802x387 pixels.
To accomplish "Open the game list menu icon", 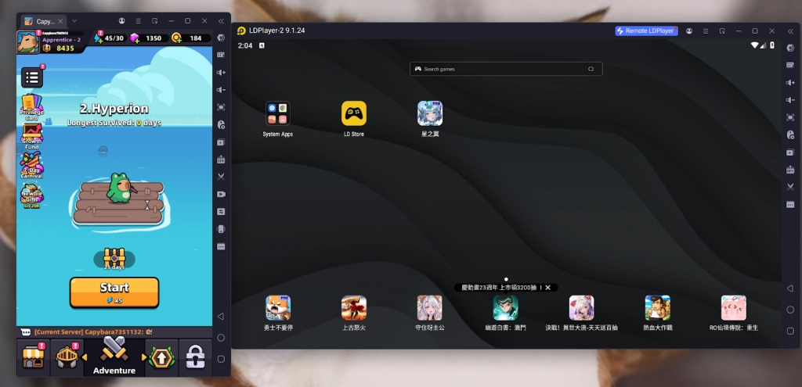I will pos(32,77).
